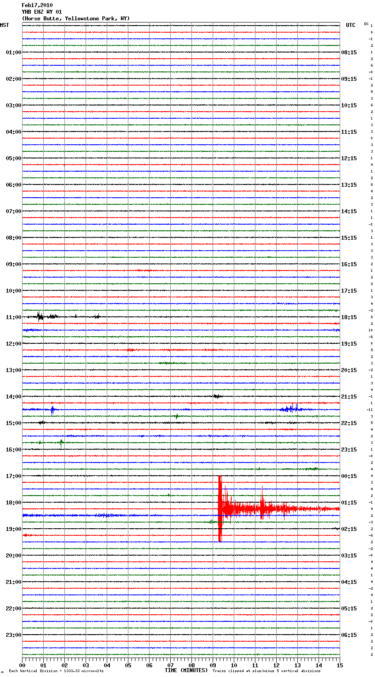
Task: Click the UTC time label '21:15'
Action: click(x=349, y=397)
